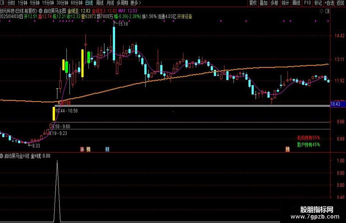The width and height of the screenshot is (346, 223).
Task: Click the 财 financial report marker icon
Action: (x=107, y=149)
